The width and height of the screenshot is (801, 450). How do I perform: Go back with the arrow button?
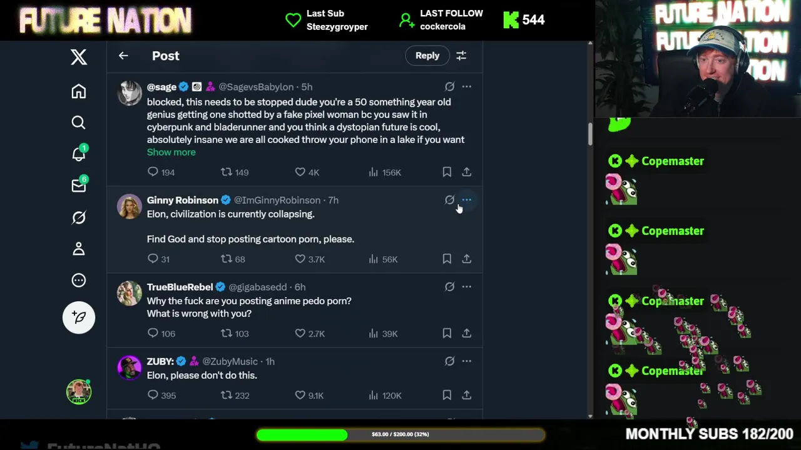123,56
